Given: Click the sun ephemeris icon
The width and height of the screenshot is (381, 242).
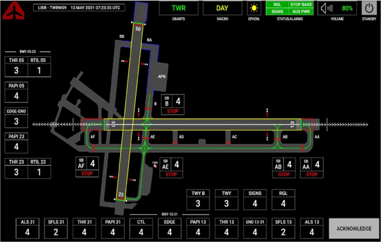Looking at the screenshot, I should coord(254,8).
